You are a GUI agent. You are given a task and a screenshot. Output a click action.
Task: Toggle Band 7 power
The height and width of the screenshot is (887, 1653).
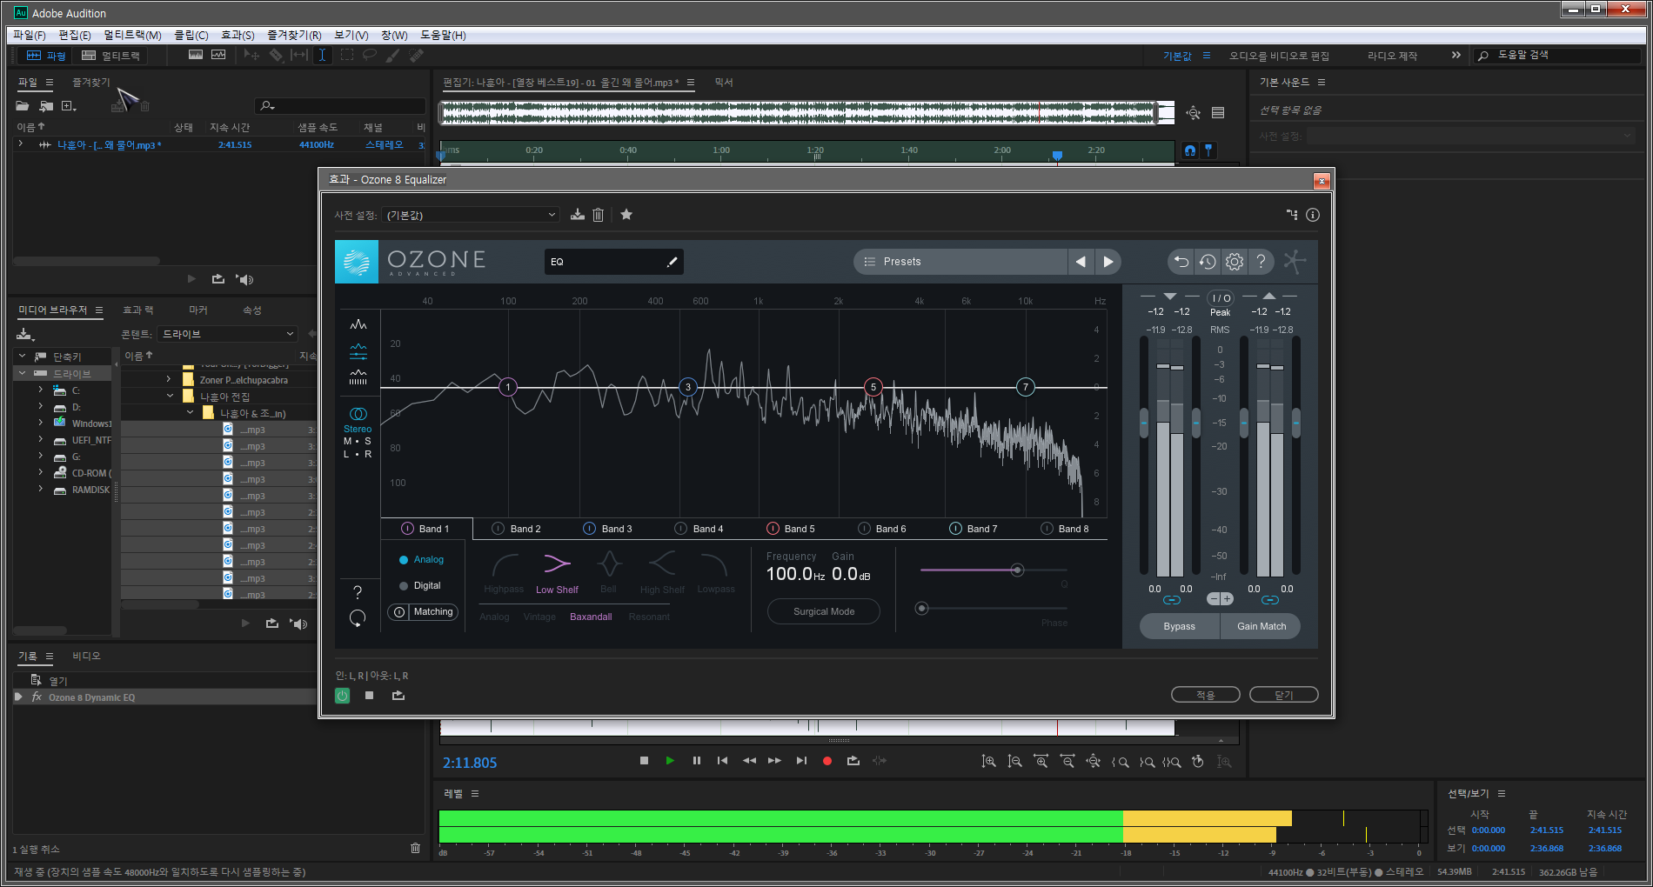955,529
